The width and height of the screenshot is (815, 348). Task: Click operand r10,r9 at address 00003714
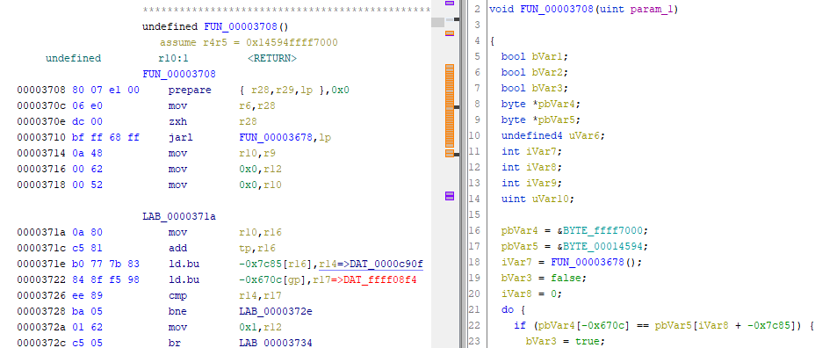(x=256, y=154)
